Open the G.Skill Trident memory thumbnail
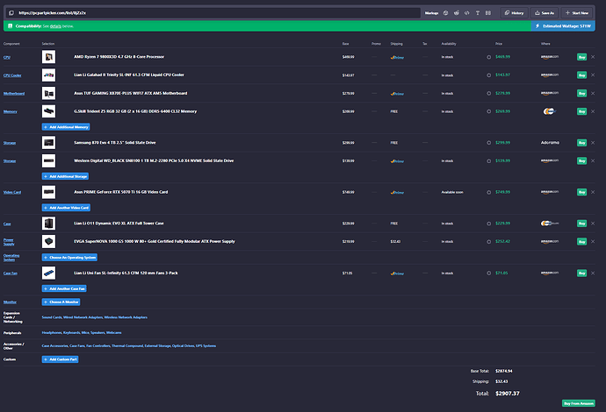Viewport: 606px width, 412px height. pyautogui.click(x=48, y=111)
